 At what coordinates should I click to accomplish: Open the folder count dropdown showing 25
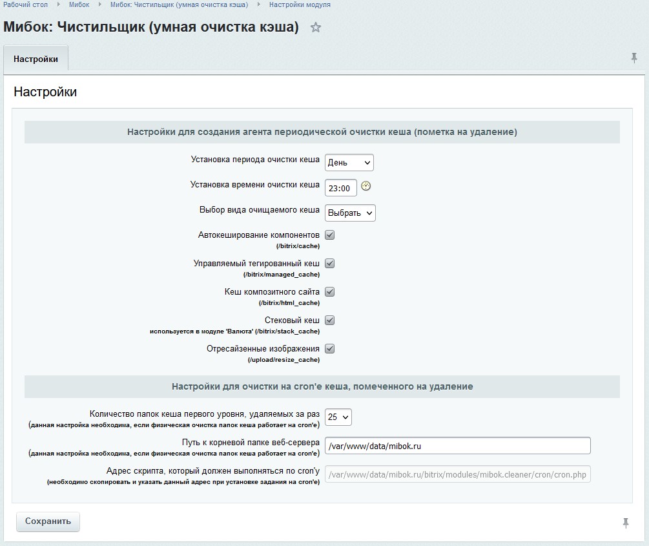point(338,417)
